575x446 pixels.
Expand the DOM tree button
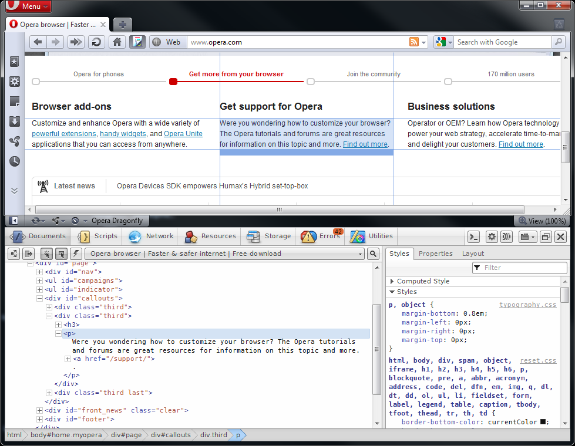14,254
